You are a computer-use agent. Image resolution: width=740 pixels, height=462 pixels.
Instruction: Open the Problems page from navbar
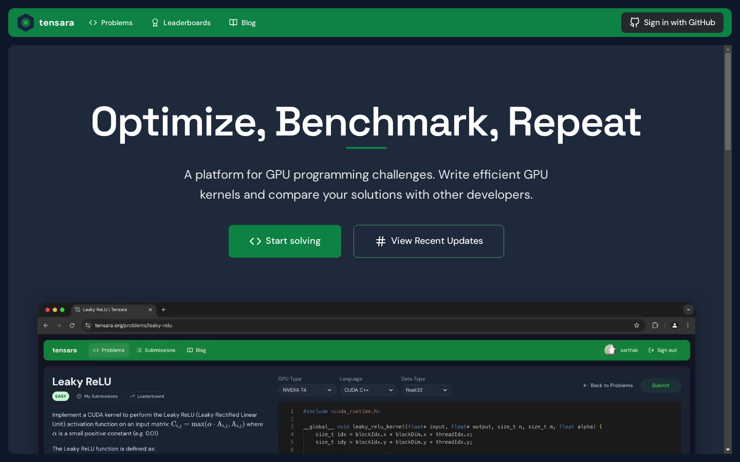point(110,23)
